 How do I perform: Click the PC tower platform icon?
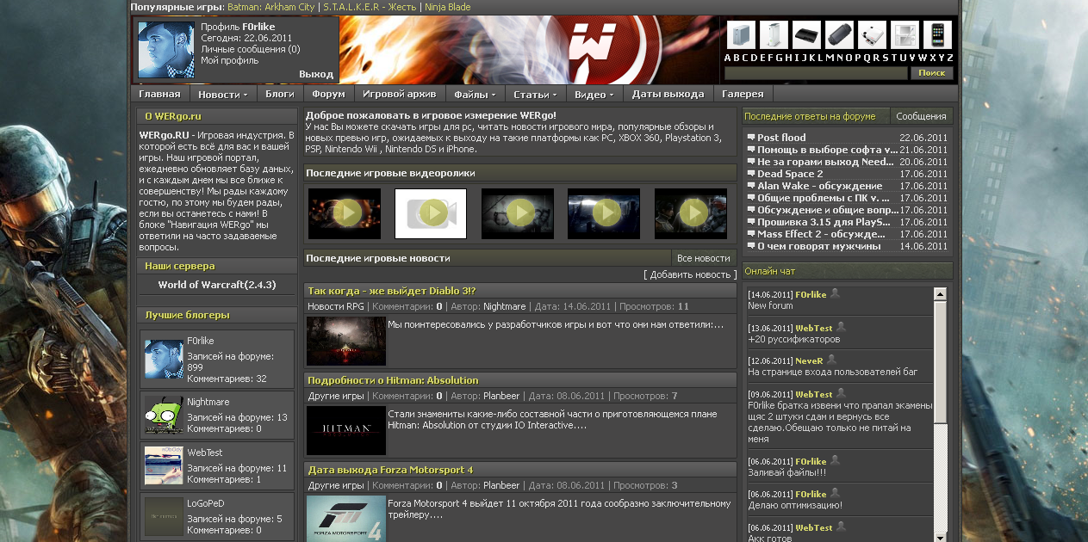[x=741, y=35]
